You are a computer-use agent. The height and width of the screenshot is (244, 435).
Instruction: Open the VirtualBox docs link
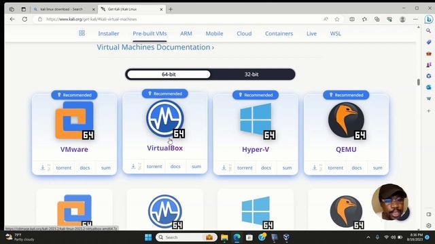(x=175, y=166)
